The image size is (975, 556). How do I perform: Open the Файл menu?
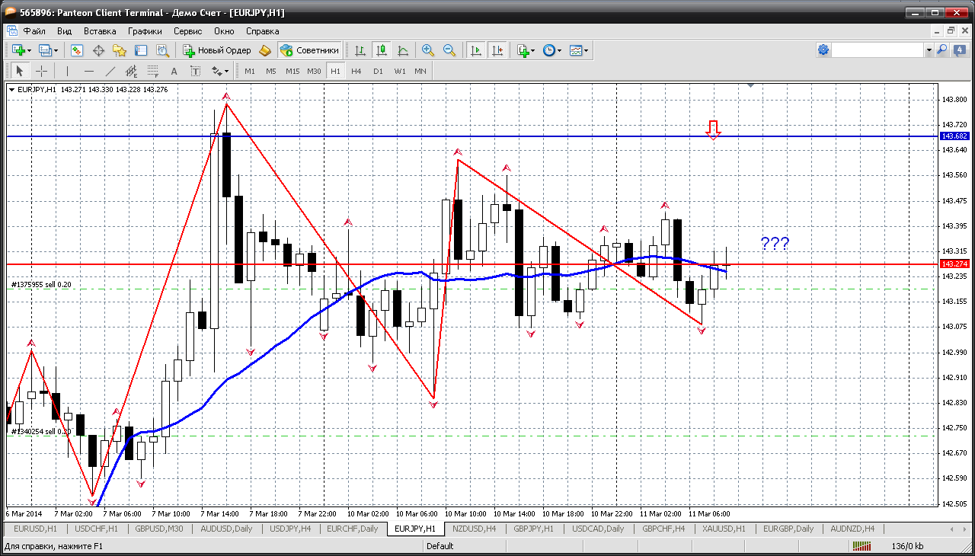(34, 31)
